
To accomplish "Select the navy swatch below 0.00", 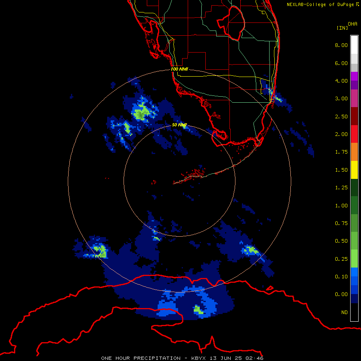I will click(354, 299).
